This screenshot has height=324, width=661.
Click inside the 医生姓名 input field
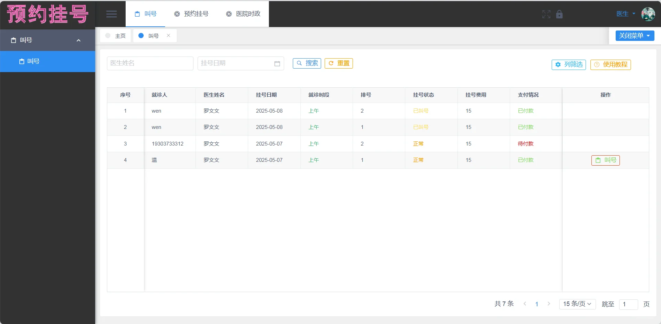(x=150, y=63)
